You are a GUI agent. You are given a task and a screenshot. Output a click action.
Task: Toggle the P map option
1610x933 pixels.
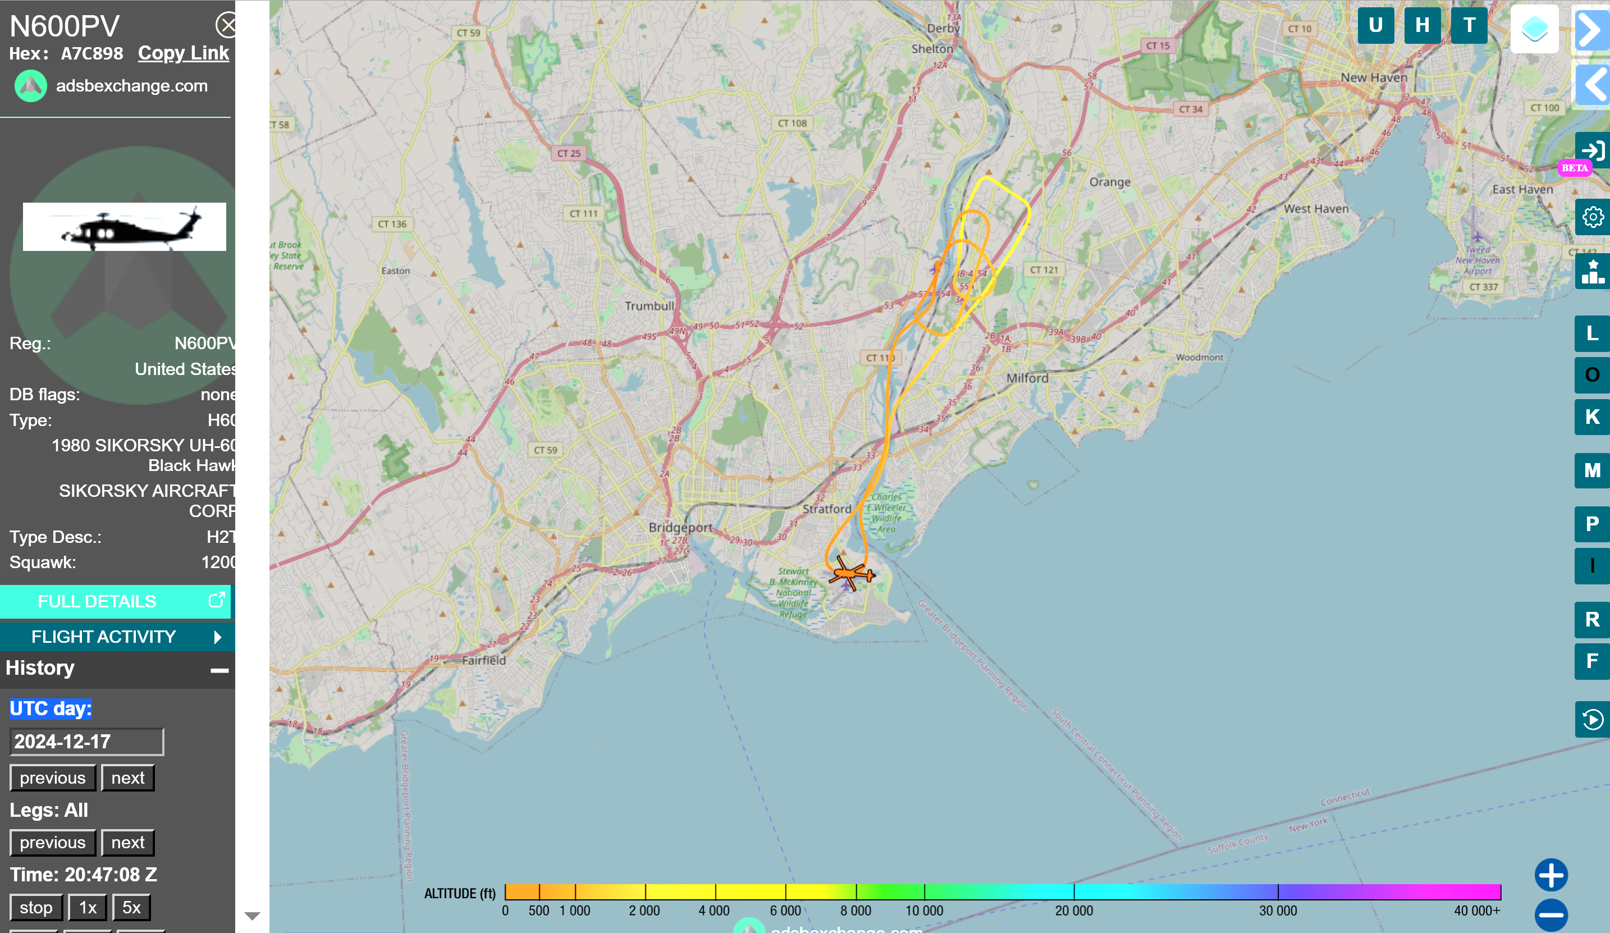point(1592,524)
